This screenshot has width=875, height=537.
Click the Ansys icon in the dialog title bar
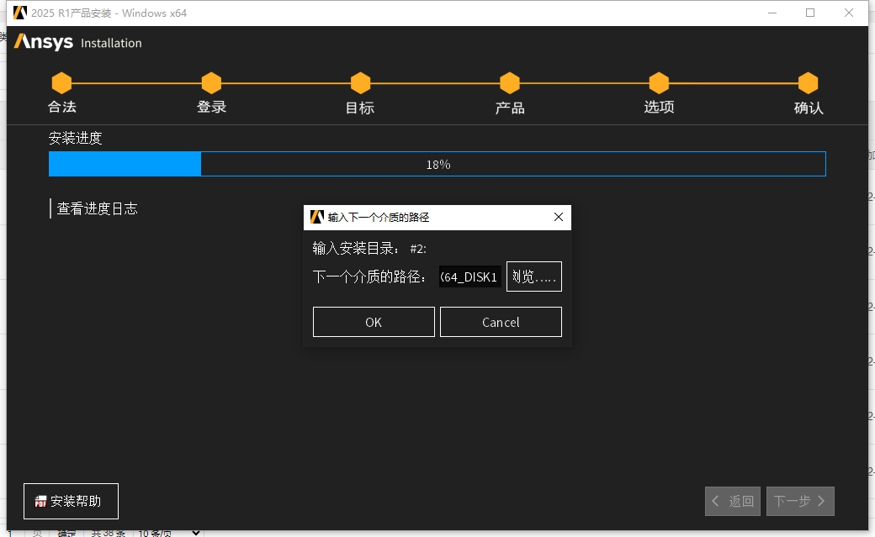coord(317,217)
